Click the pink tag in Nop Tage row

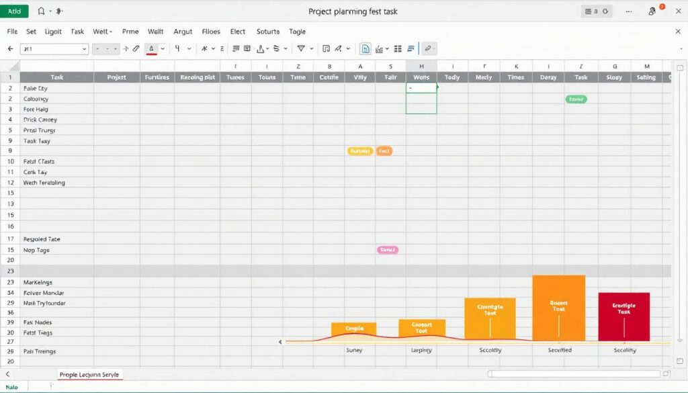[388, 250]
